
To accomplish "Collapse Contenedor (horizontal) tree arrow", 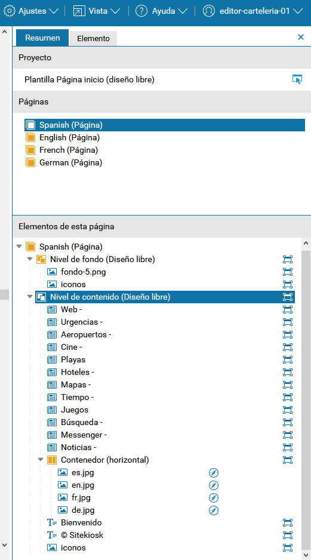I will [x=41, y=460].
